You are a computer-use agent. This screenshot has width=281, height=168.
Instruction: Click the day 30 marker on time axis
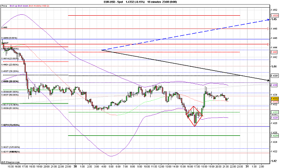click(75, 166)
